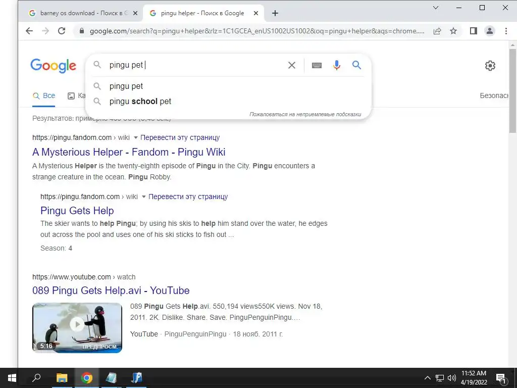Open the Windows Start menu
Image resolution: width=517 pixels, height=388 pixels.
pos(12,378)
